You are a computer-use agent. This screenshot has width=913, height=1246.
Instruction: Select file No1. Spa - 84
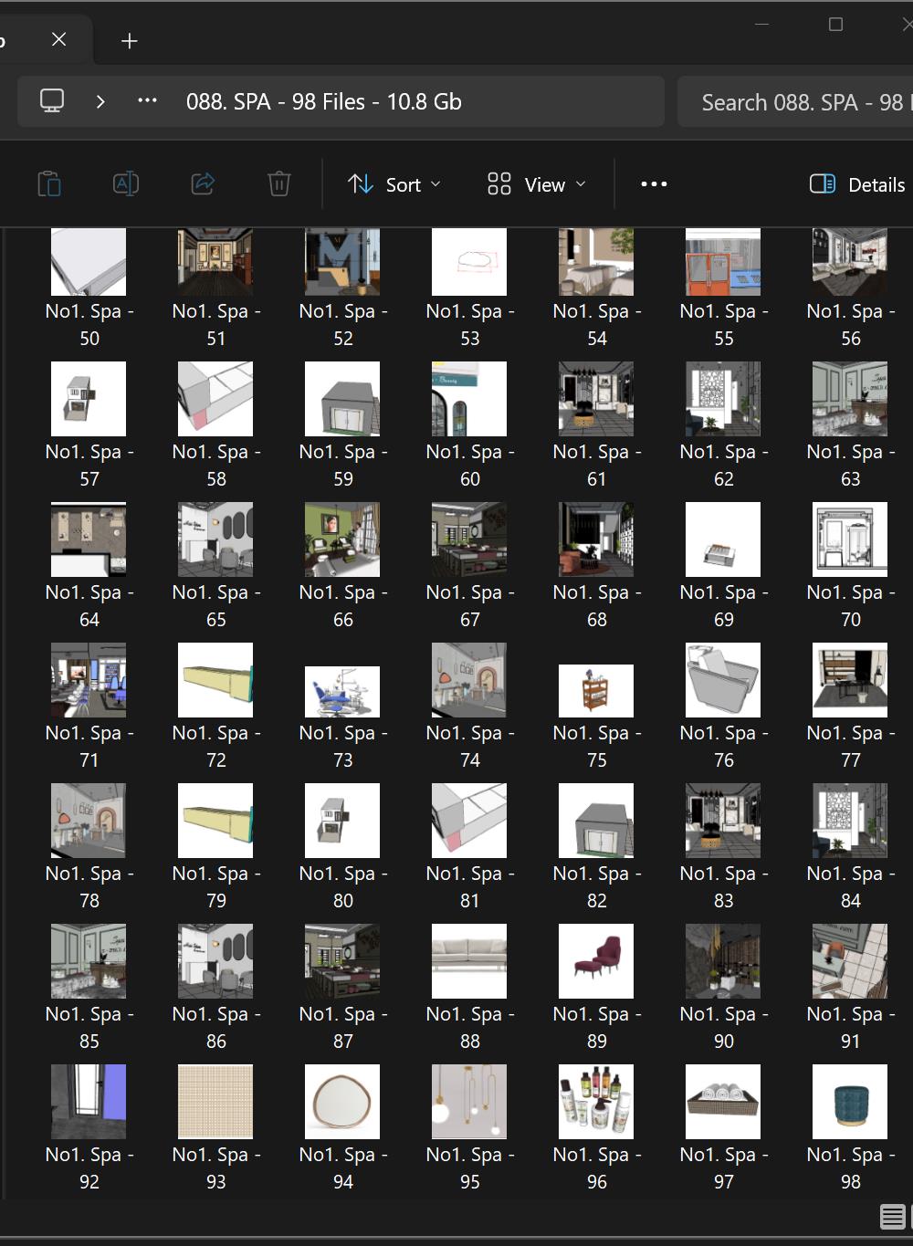pos(850,848)
